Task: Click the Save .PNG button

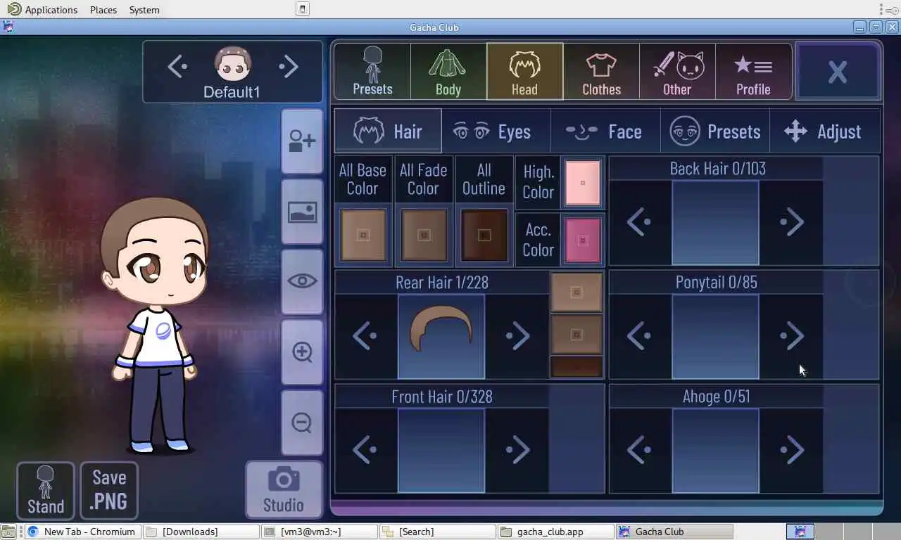Action: coord(109,490)
